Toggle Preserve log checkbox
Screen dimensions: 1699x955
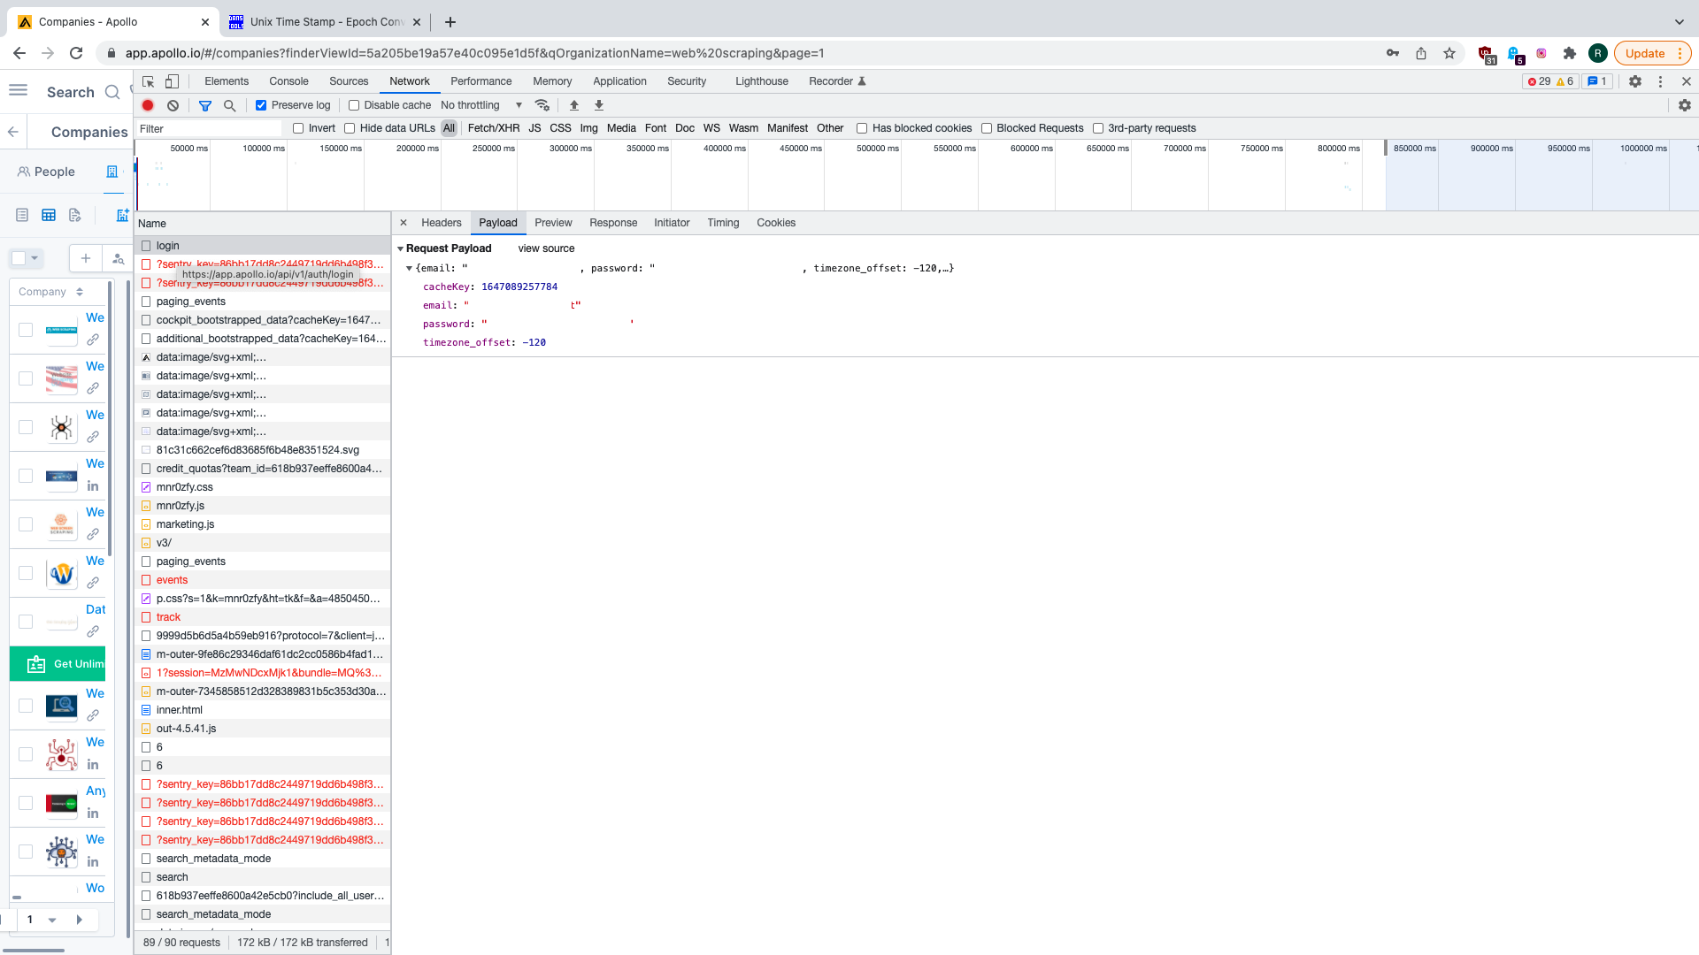261,105
